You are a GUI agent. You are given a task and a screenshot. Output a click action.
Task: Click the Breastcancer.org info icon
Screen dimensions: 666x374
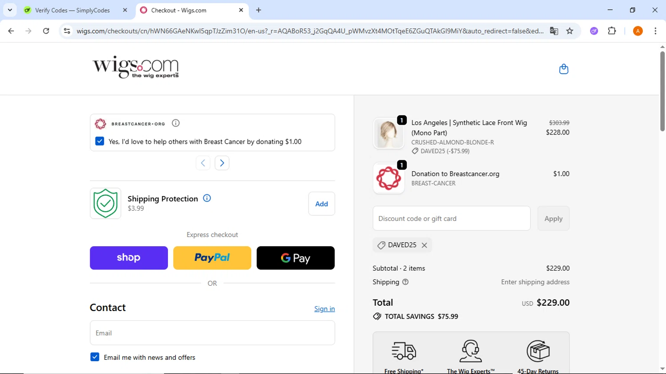coord(176,123)
